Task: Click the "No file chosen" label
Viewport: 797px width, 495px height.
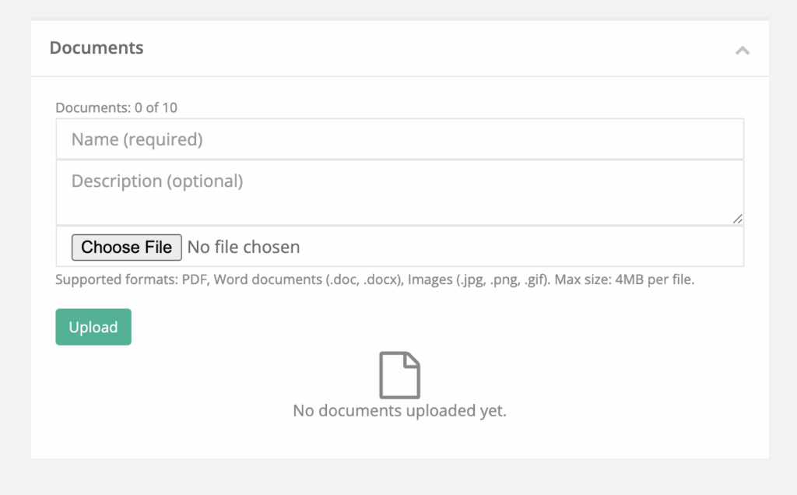Action: pos(244,247)
